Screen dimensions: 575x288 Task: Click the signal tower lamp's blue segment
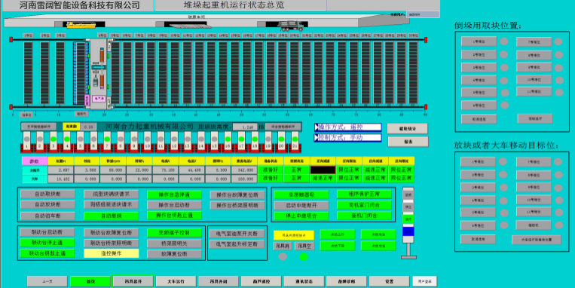[408, 231]
